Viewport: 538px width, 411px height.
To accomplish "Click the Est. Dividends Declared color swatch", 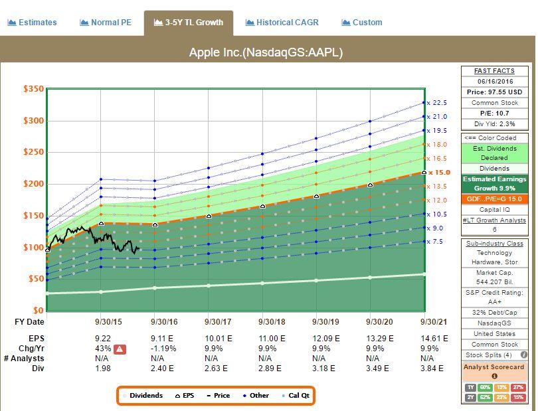I will pyautogui.click(x=494, y=153).
